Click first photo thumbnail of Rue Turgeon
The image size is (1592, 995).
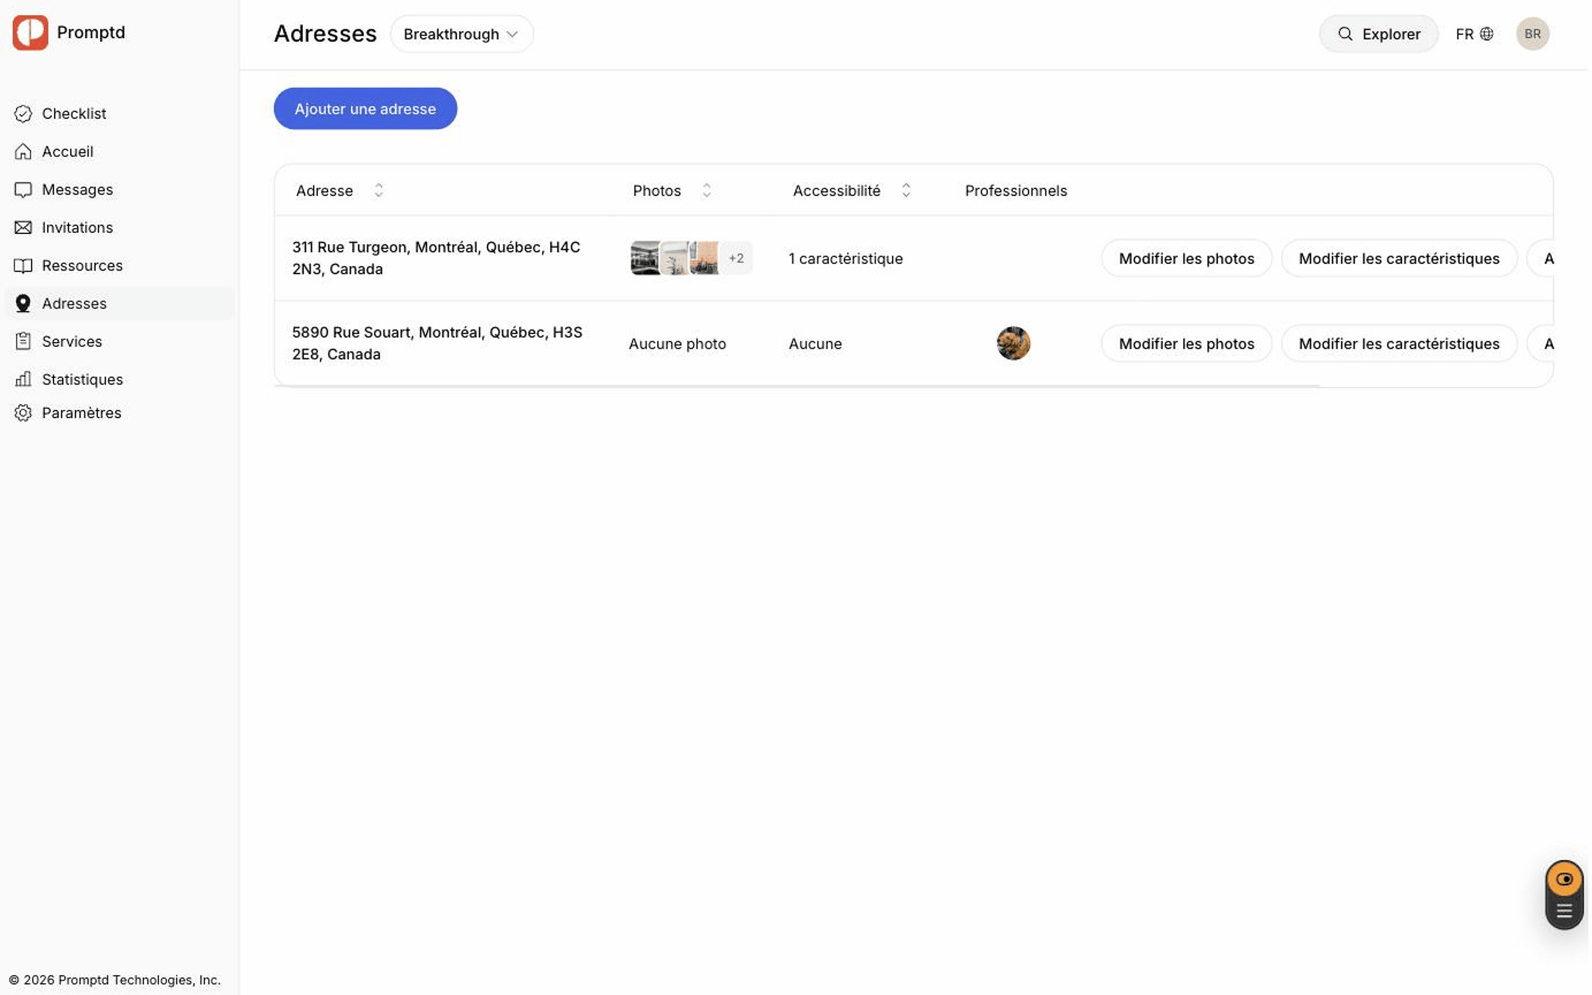tap(645, 259)
